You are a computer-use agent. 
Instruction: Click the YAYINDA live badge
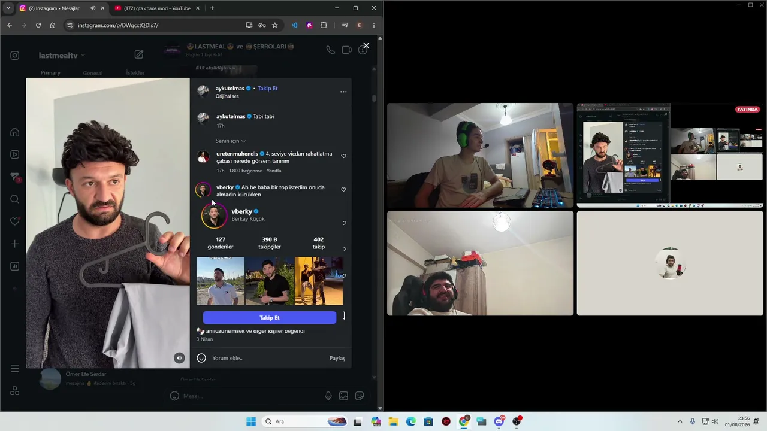[747, 110]
